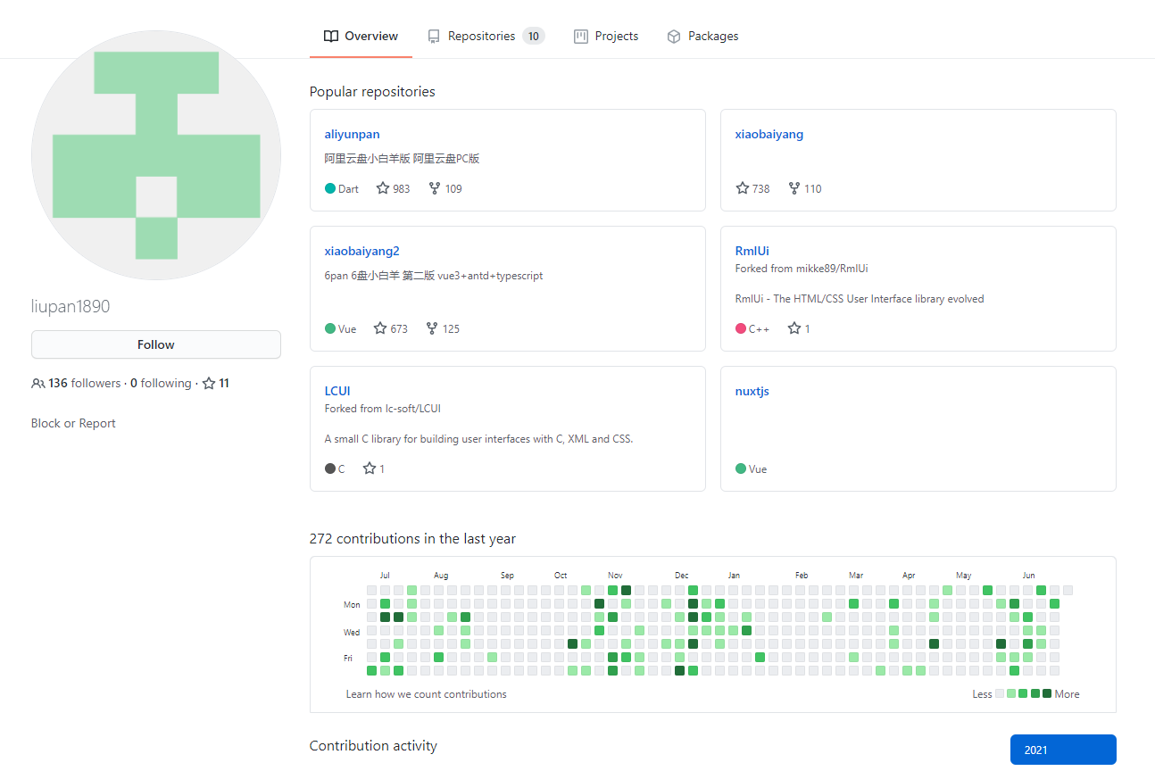The width and height of the screenshot is (1155, 771).
Task: Open the xiaobaiyang repository
Action: point(769,134)
